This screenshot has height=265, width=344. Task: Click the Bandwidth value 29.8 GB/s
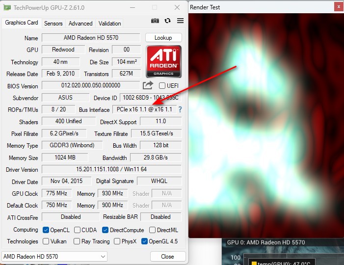tap(156, 158)
